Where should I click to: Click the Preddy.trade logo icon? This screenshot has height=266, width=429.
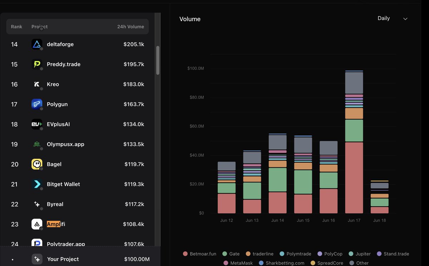(37, 64)
